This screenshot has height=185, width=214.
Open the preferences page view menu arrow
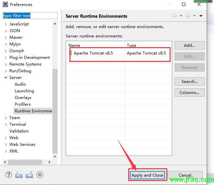tap(201, 16)
